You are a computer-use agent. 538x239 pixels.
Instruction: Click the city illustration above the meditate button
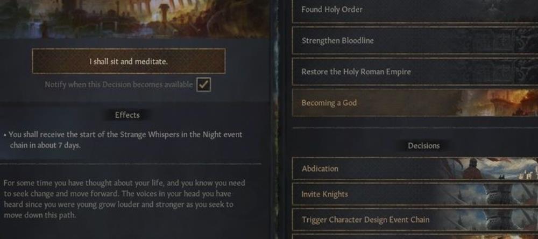tap(135, 18)
